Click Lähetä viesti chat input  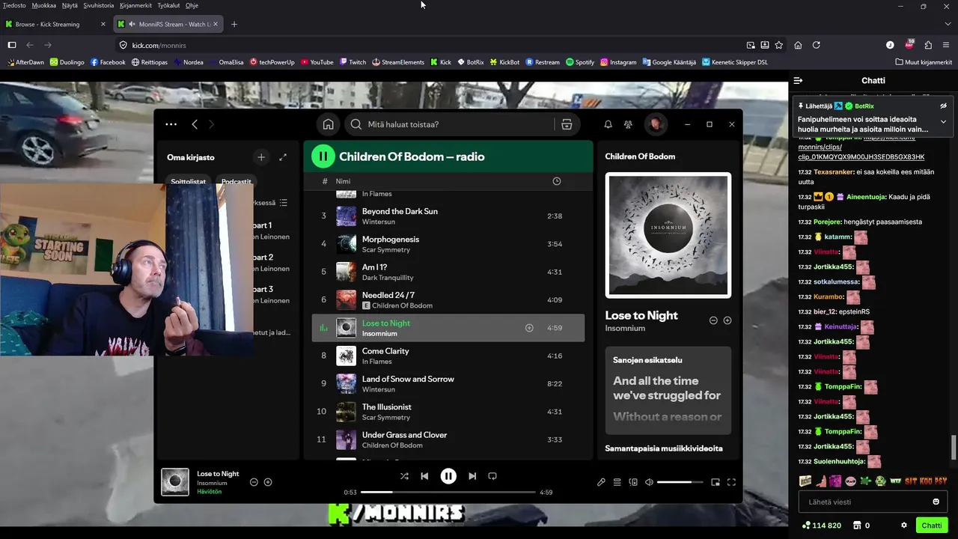point(864,502)
